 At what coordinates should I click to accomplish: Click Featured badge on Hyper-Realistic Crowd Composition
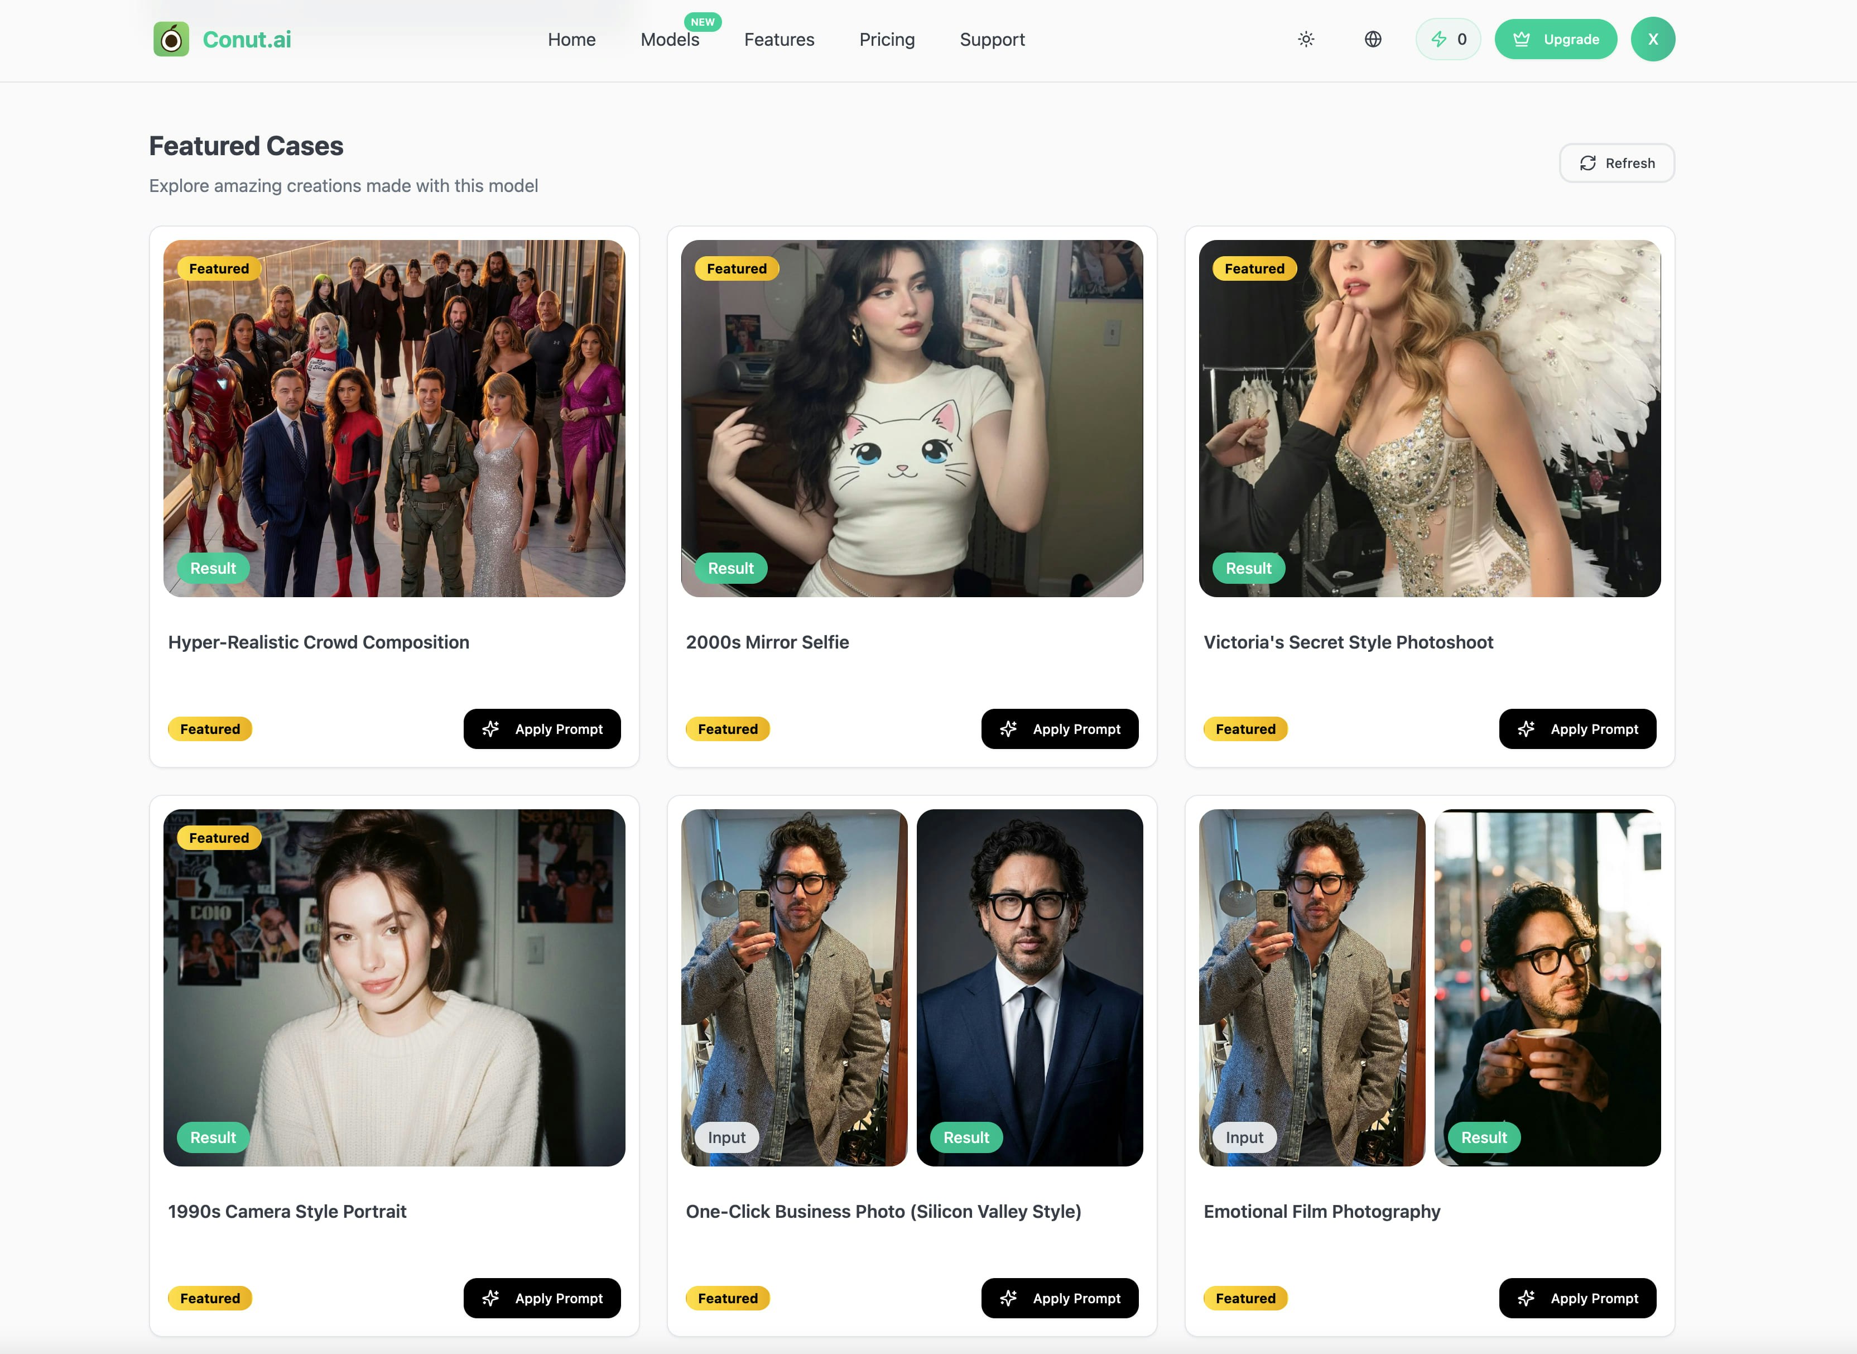coord(218,268)
